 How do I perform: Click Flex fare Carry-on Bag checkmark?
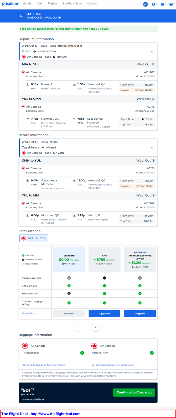104,286
